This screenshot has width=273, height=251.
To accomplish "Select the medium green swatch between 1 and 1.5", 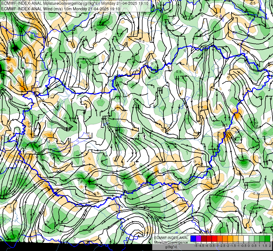I will click(x=262, y=239).
